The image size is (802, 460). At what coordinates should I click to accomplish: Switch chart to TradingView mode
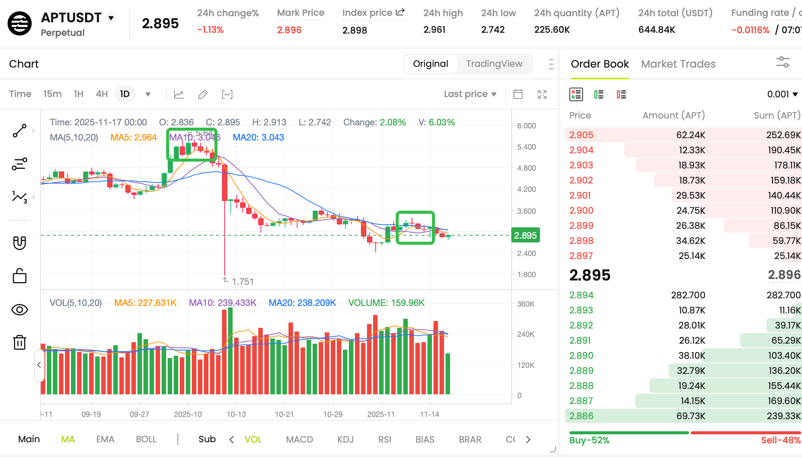pos(494,64)
